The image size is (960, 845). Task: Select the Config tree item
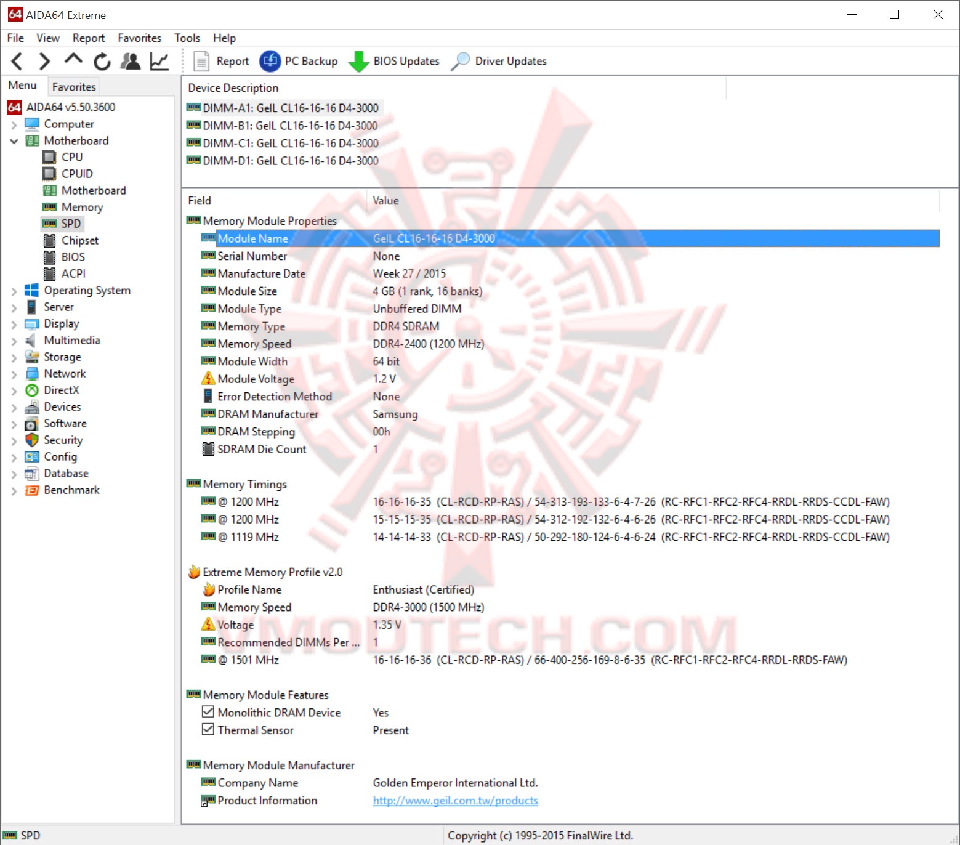pos(60,456)
